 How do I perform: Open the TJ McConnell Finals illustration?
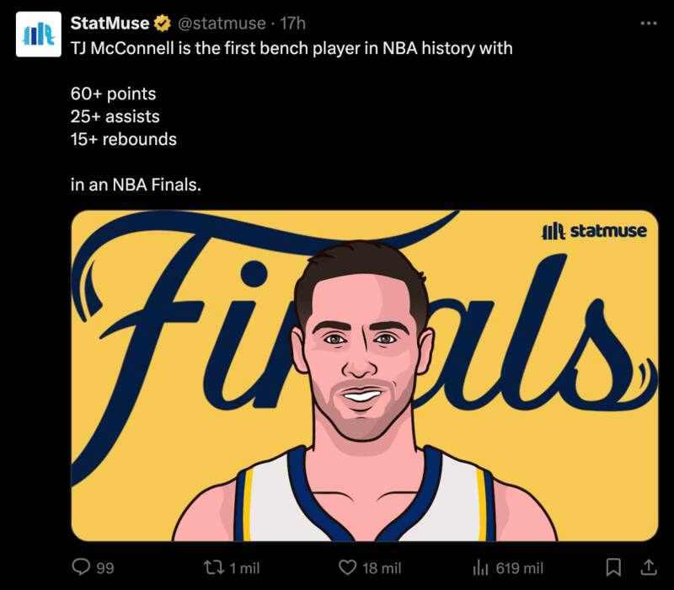pos(364,375)
